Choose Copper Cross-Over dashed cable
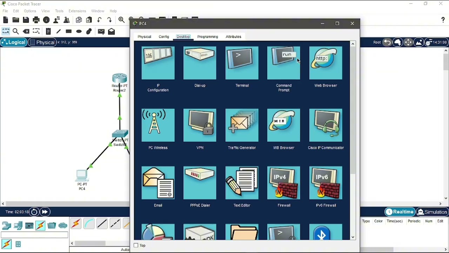 point(115,224)
